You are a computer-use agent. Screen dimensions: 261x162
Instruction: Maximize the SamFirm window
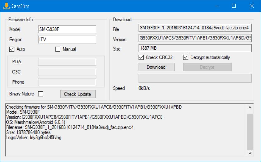tap(234, 6)
